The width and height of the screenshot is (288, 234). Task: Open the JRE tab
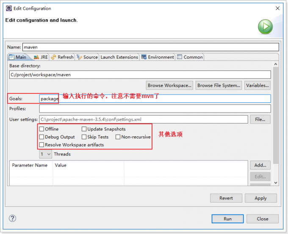click(41, 57)
